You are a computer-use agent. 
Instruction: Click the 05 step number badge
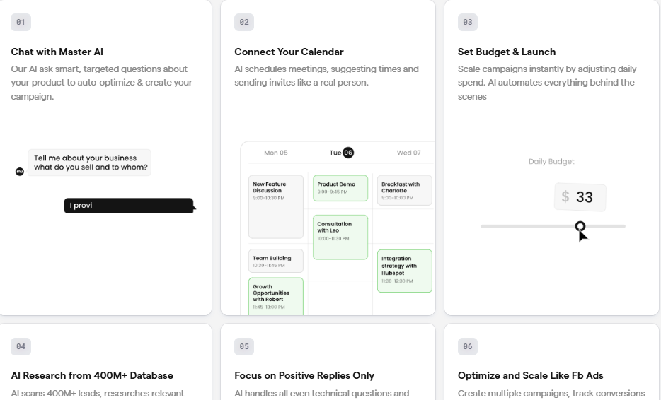244,346
